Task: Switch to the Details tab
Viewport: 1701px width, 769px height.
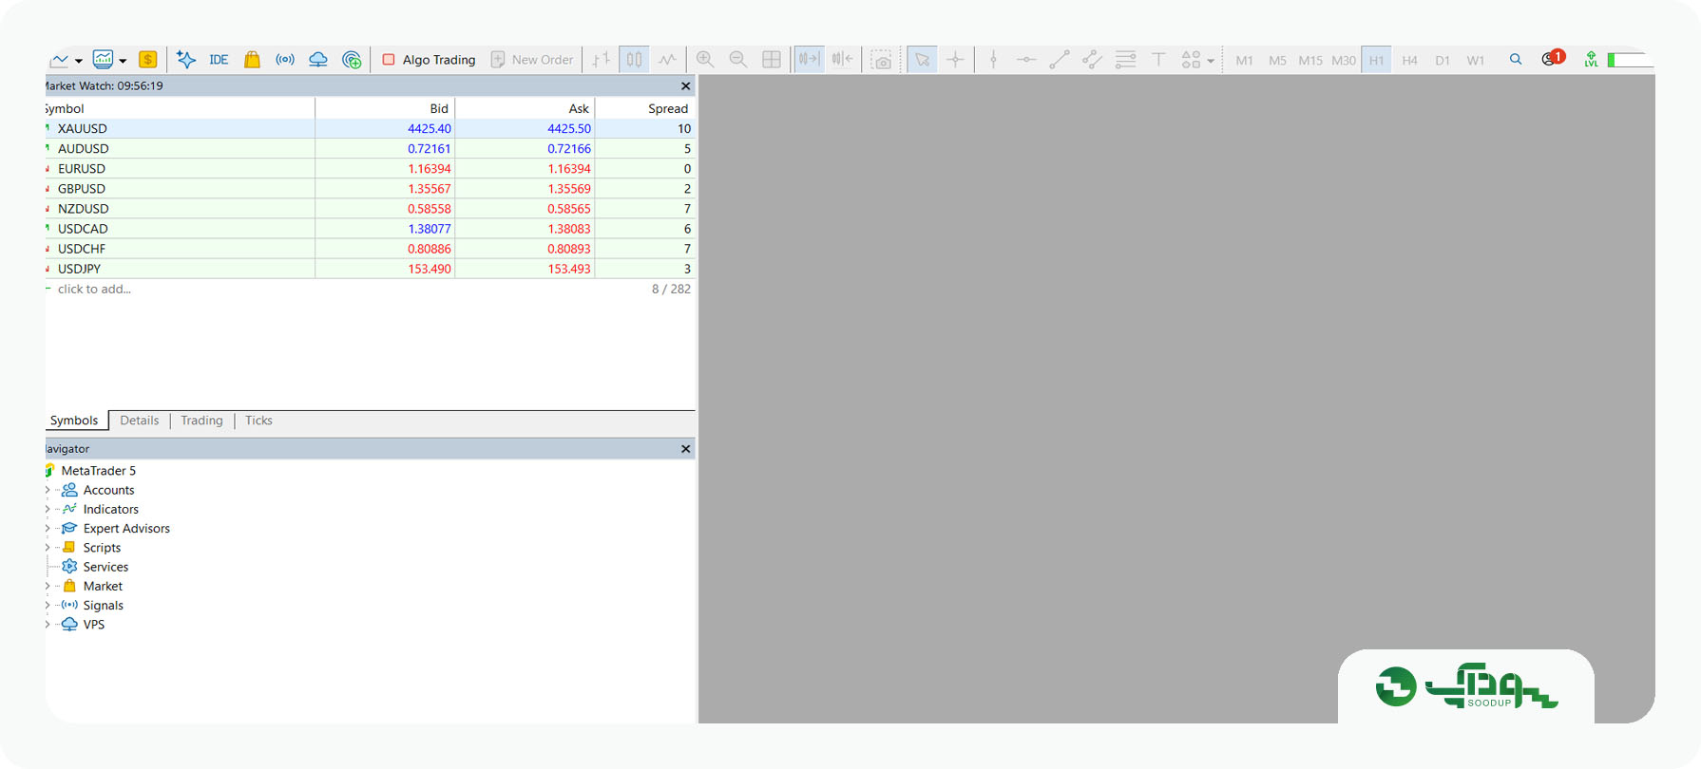Action: coord(140,421)
